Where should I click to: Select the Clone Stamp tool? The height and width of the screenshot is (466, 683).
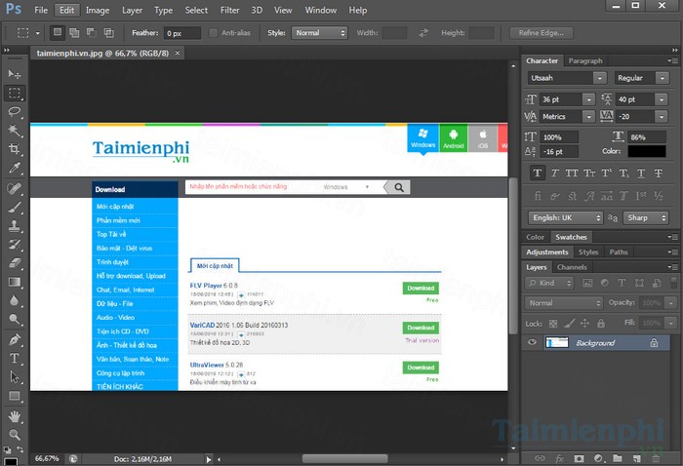pyautogui.click(x=15, y=225)
